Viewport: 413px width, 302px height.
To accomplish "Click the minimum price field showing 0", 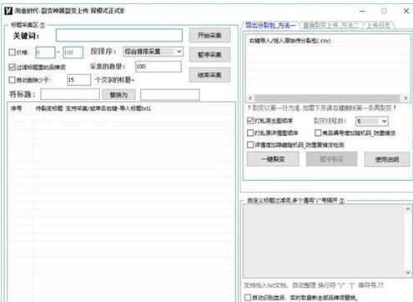I will coord(45,53).
